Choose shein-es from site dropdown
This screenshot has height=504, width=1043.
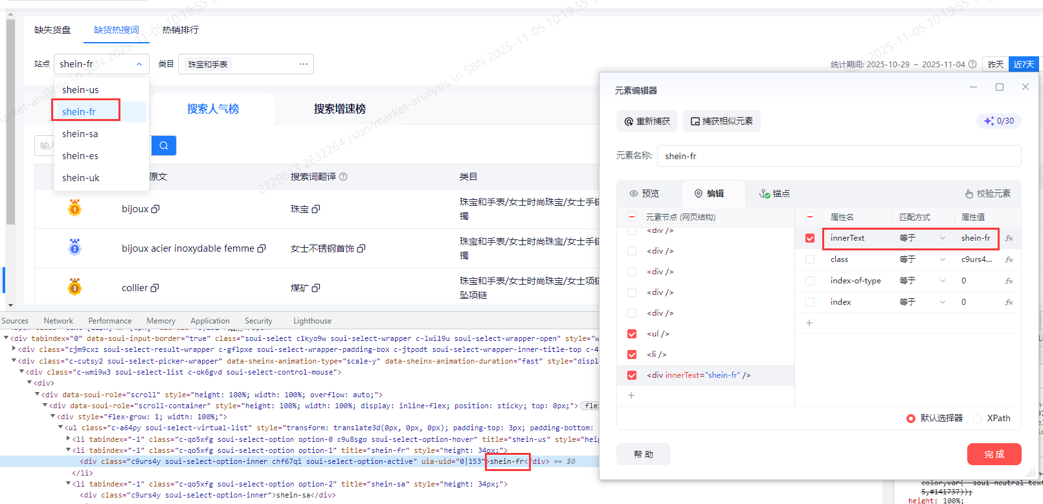point(100,156)
